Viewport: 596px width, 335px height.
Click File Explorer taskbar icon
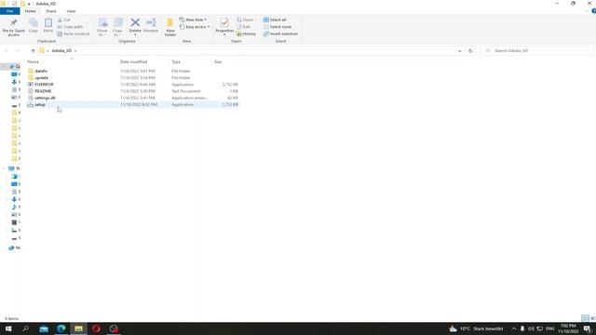tap(78, 328)
